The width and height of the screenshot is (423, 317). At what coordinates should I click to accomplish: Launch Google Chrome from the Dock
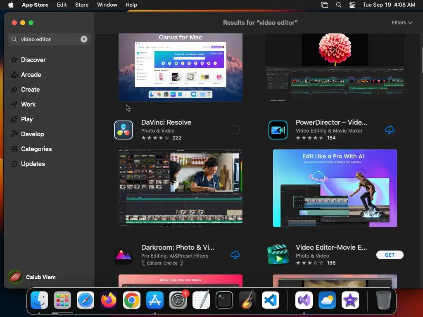(132, 300)
